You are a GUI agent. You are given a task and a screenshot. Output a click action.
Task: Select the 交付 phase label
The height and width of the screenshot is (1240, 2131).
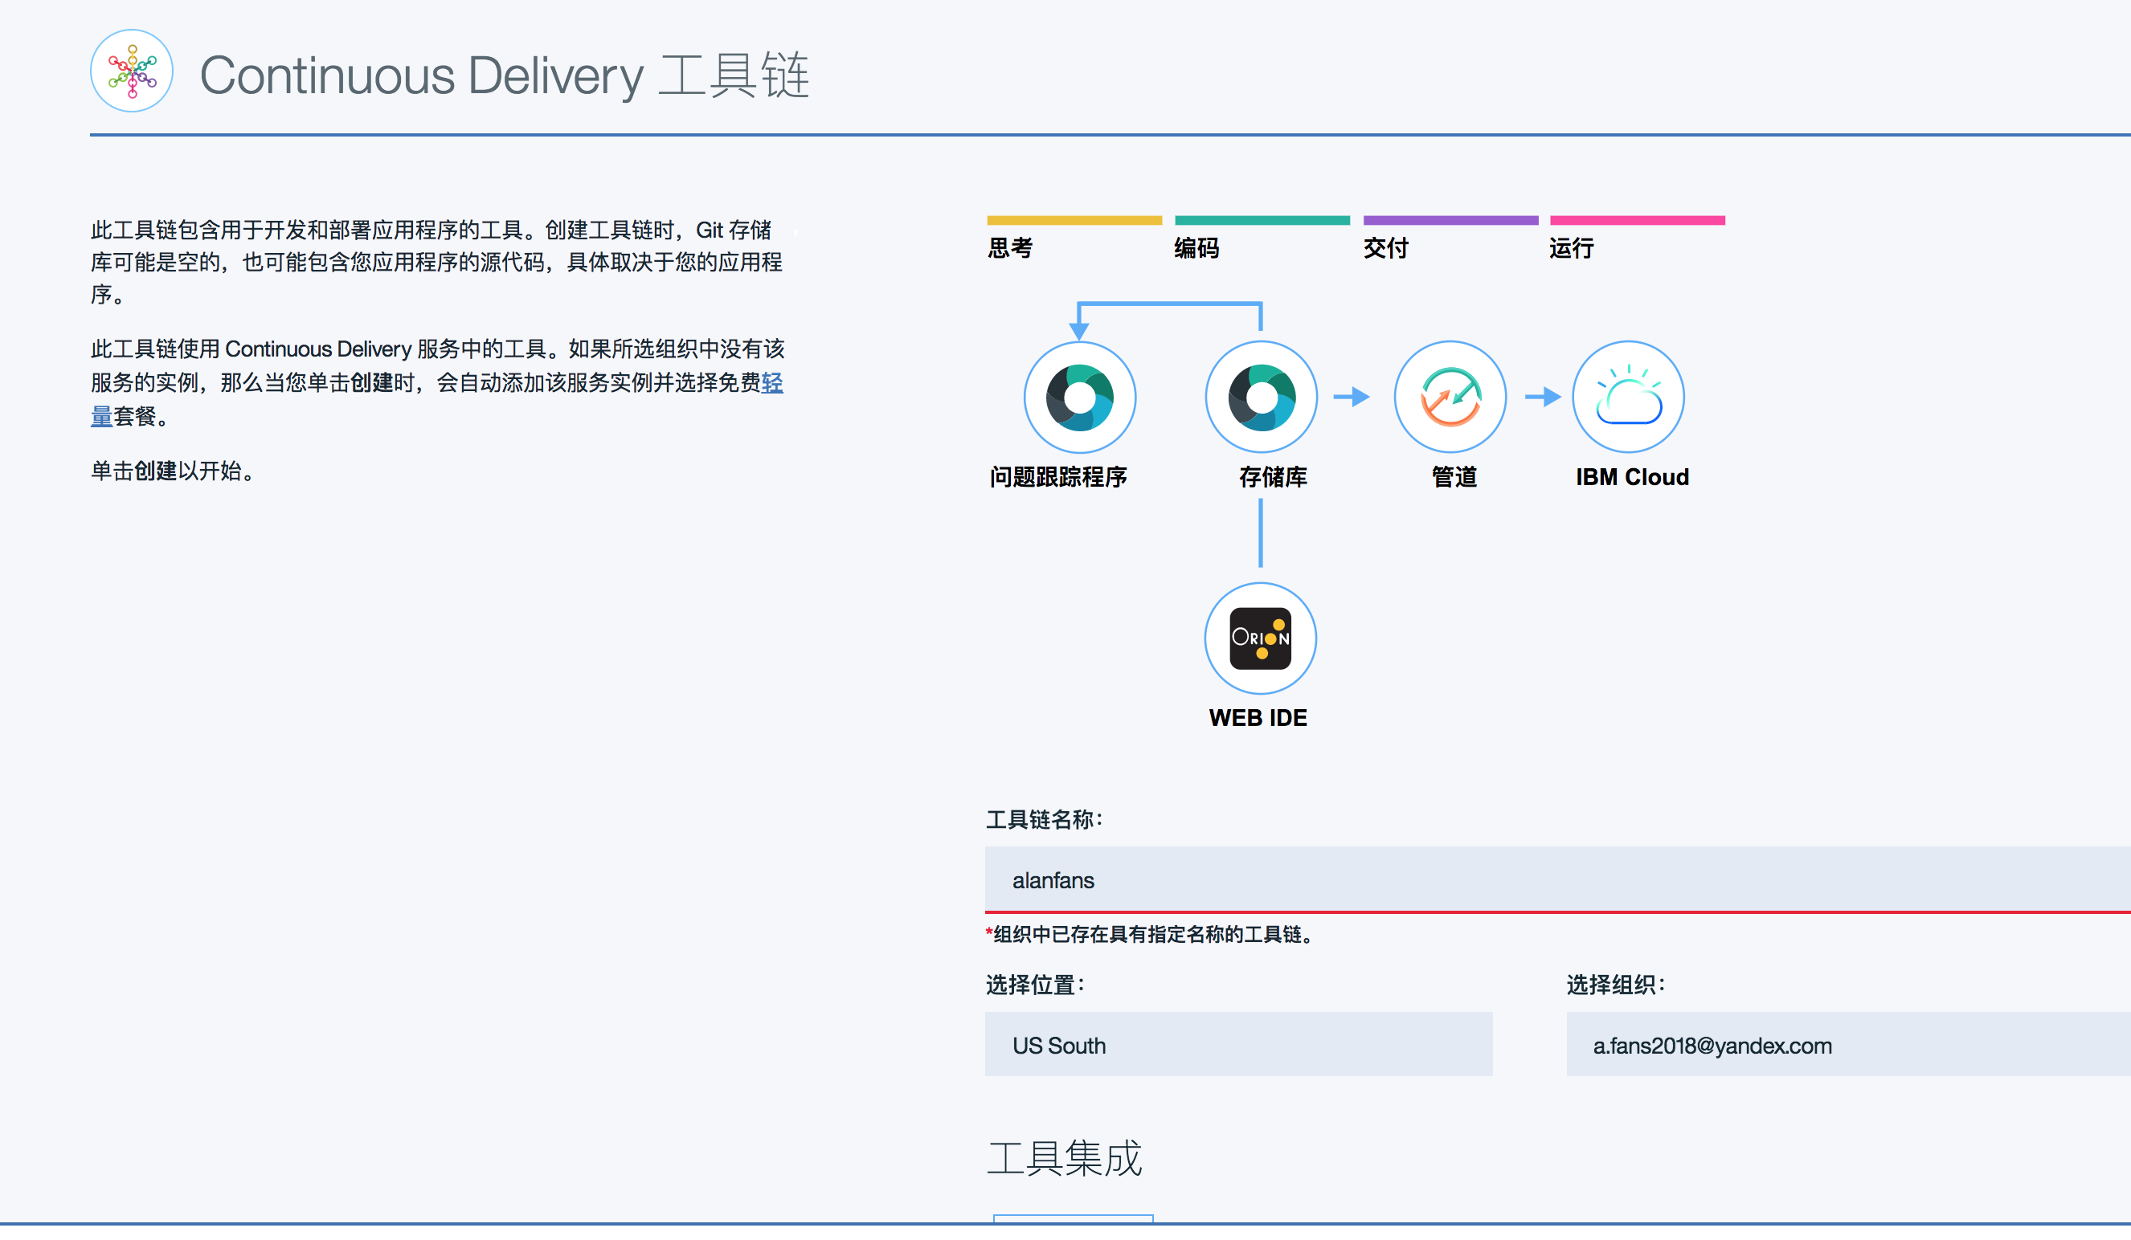[x=1385, y=248]
